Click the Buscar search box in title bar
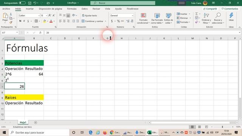This screenshot has height=136, width=242. coord(123,3)
